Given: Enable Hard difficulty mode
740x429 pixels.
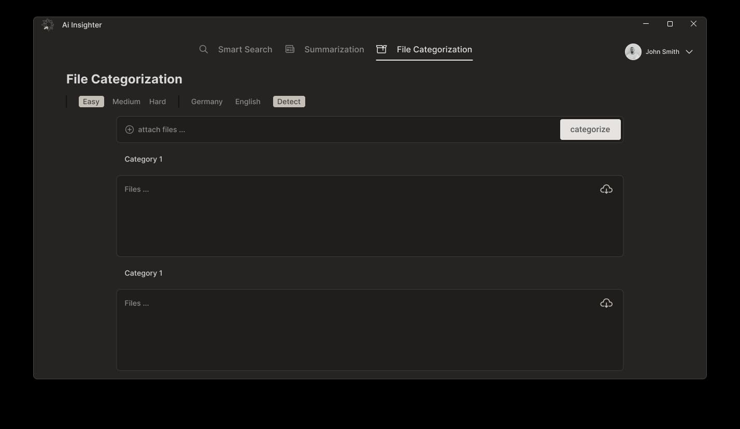Looking at the screenshot, I should (158, 101).
